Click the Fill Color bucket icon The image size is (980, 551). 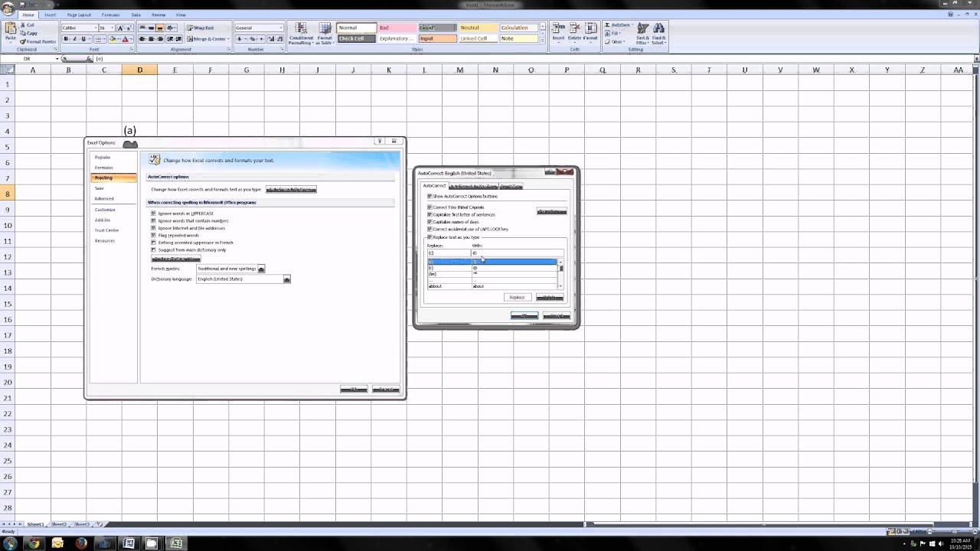click(112, 39)
